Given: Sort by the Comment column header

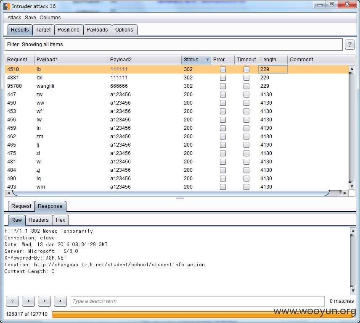Looking at the screenshot, I should coord(321,60).
